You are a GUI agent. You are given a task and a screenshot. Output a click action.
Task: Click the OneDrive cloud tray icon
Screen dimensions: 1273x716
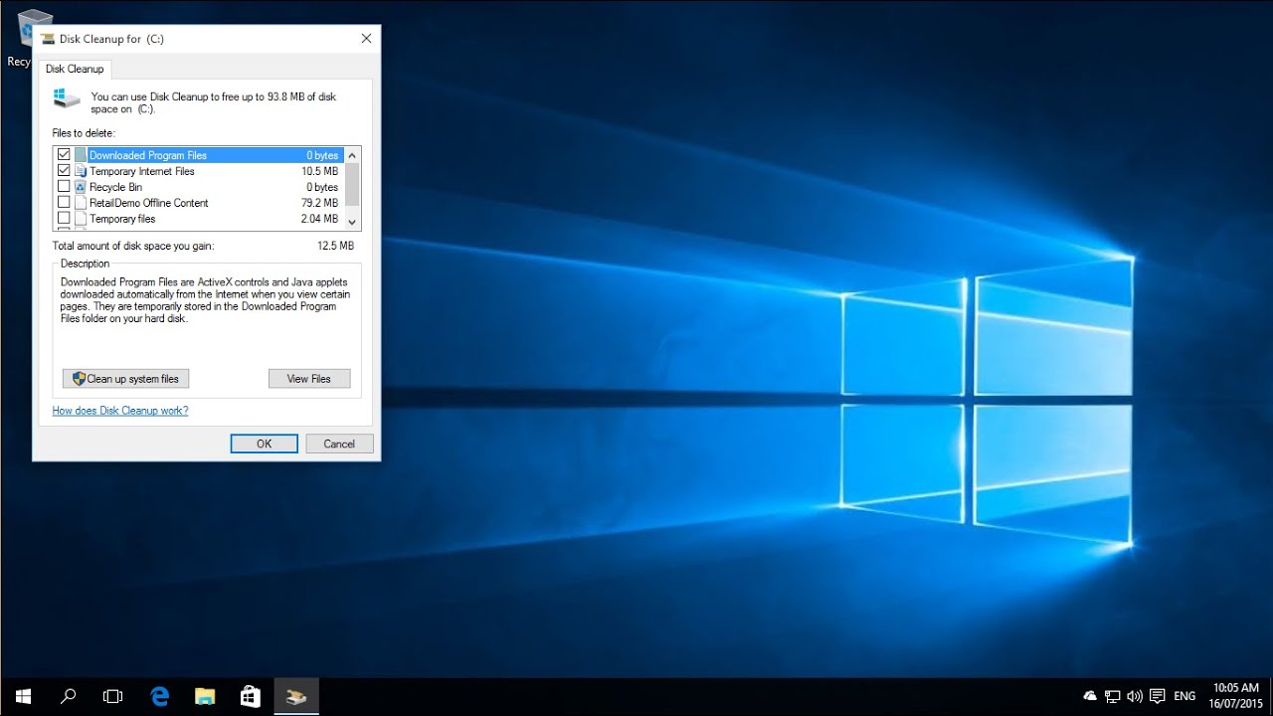(1090, 696)
